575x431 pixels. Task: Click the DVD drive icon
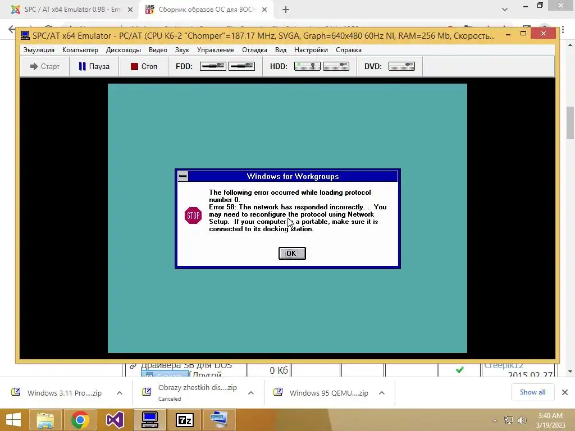401,66
